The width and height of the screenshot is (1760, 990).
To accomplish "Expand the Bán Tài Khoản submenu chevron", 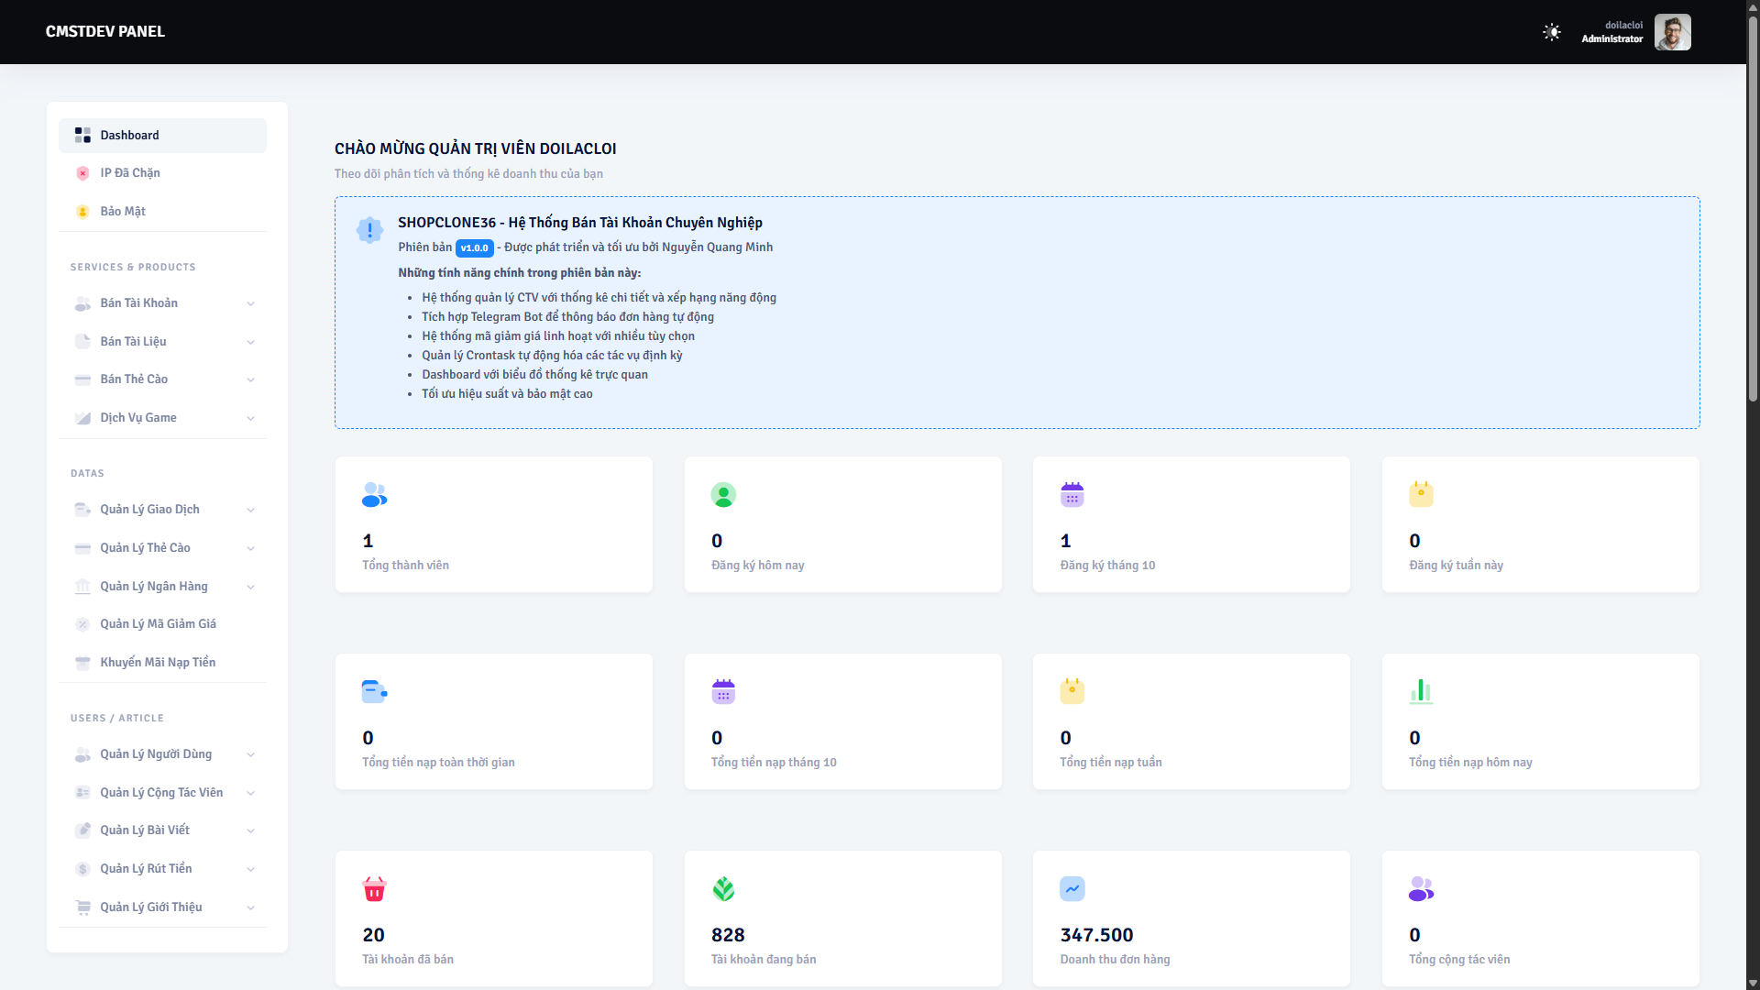I will 250,303.
